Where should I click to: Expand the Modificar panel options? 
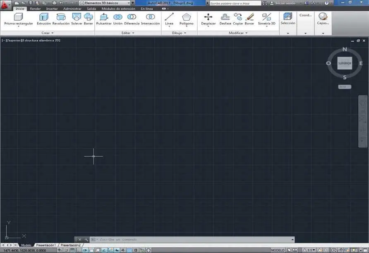[x=238, y=33]
